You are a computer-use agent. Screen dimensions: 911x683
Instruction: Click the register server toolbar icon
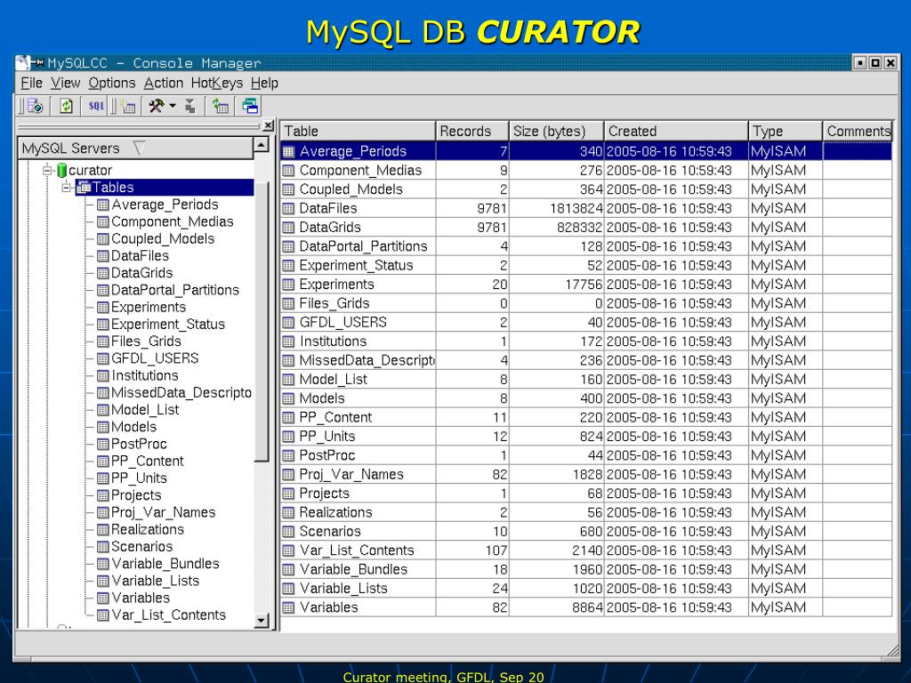click(x=36, y=107)
